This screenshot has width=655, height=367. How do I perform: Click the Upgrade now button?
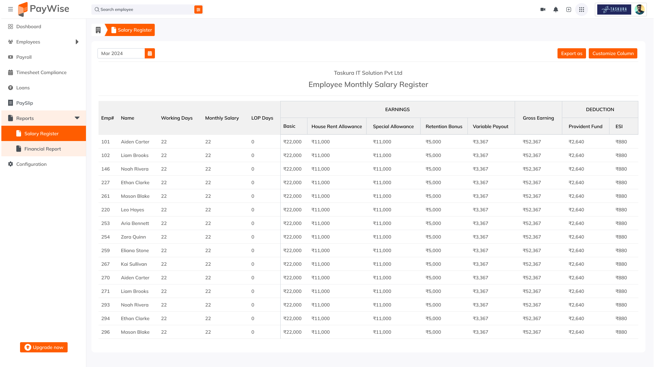tap(44, 347)
